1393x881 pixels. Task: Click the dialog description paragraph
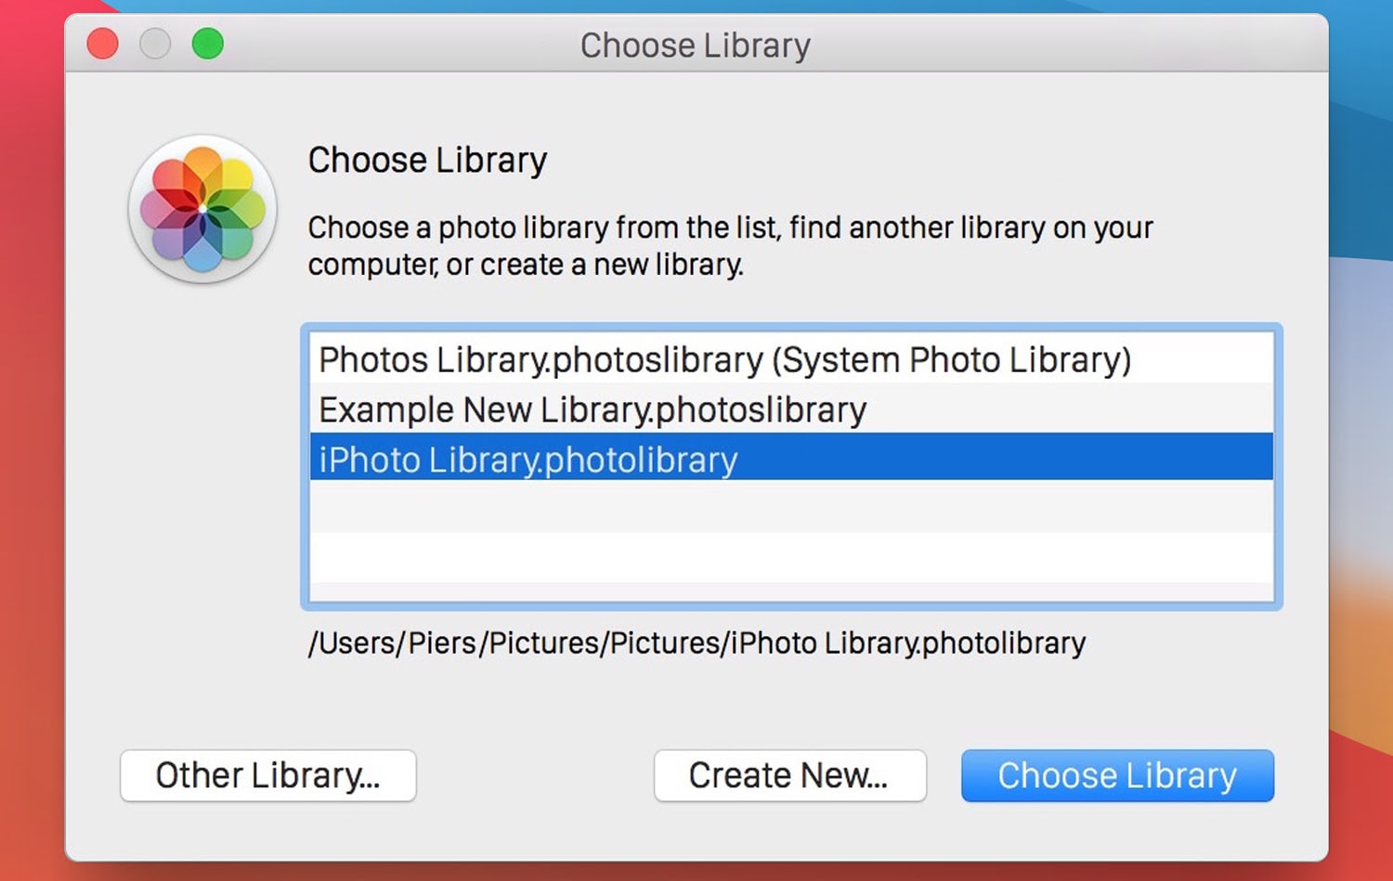(x=730, y=245)
